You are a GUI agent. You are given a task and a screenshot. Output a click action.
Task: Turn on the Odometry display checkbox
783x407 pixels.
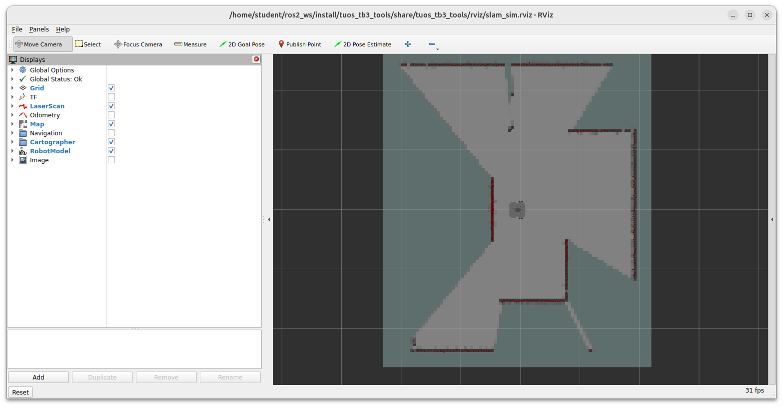coord(111,115)
